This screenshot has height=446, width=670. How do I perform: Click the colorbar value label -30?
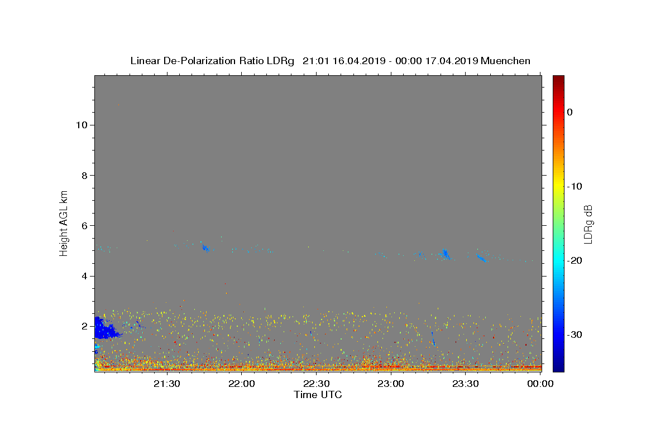575,334
